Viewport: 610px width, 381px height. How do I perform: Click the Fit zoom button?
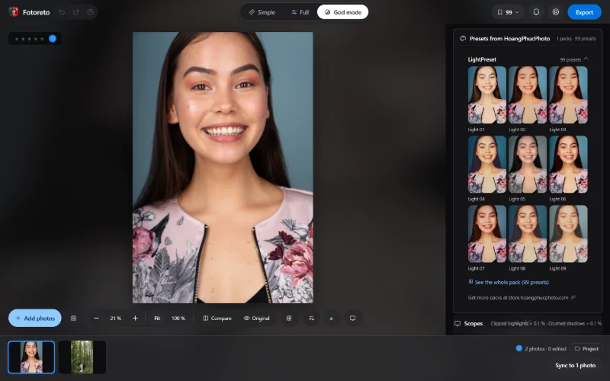point(157,318)
